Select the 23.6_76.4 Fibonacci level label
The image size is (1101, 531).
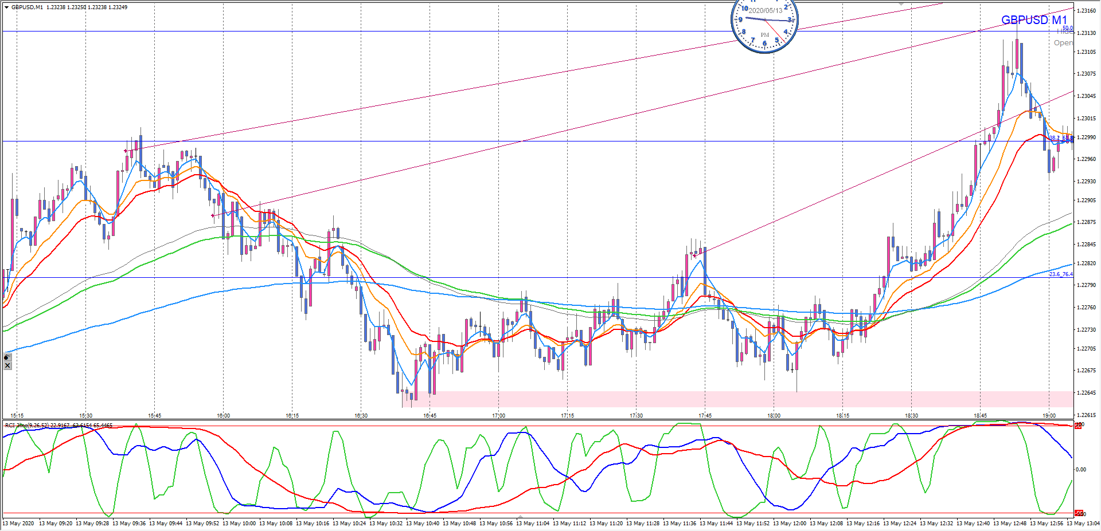click(x=1060, y=274)
